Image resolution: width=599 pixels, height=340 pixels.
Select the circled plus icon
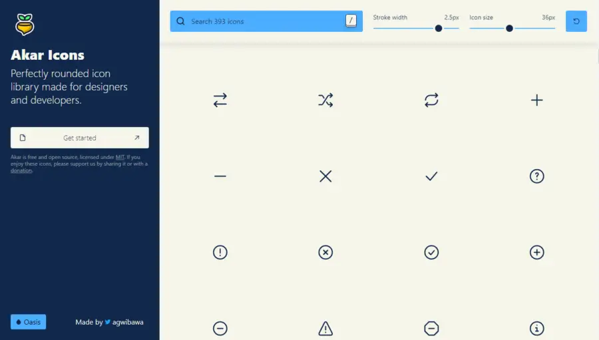coord(536,252)
